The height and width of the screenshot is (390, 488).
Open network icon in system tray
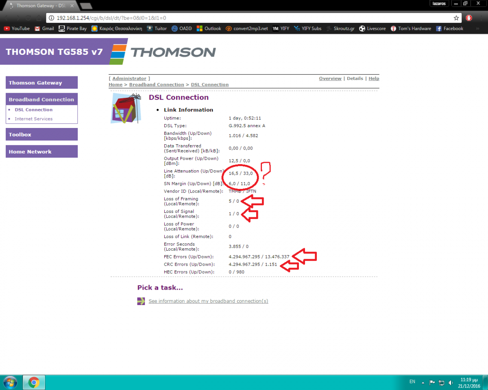tap(441, 382)
